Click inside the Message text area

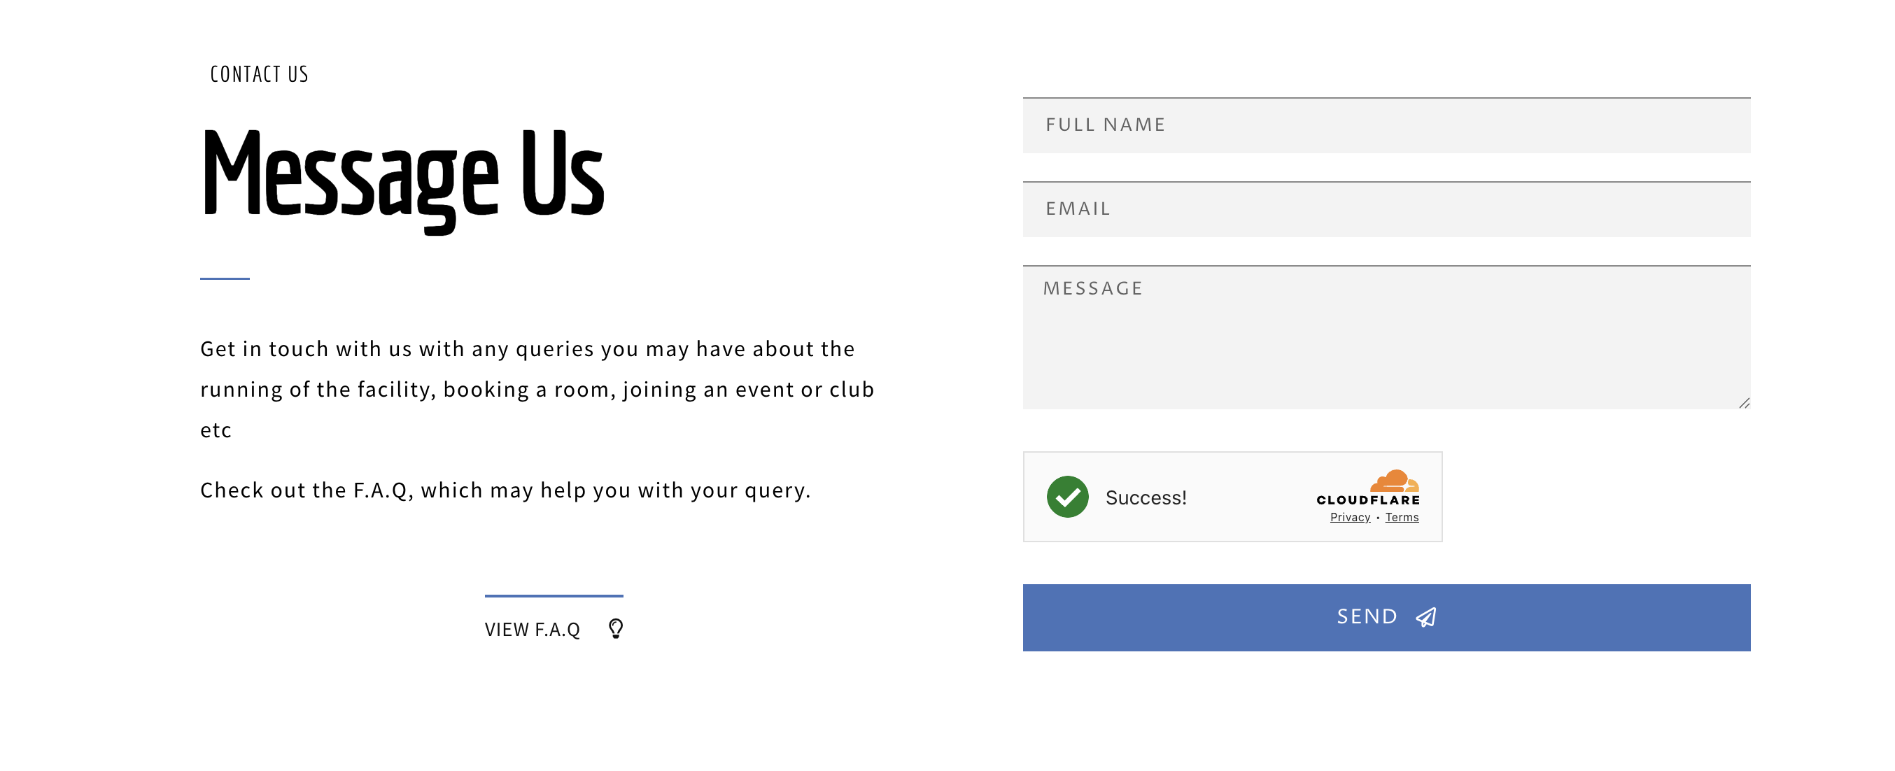point(1386,337)
